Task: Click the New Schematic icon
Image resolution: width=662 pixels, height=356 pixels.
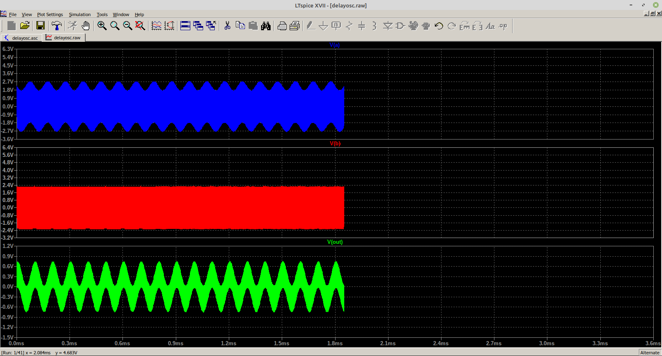Action: [x=12, y=26]
